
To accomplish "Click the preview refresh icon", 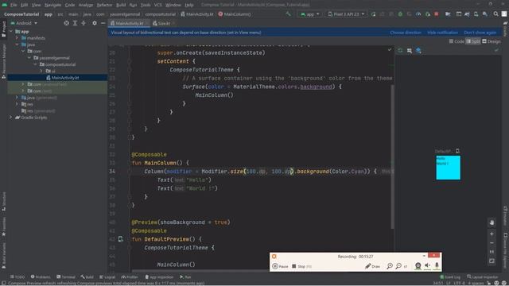I will coord(400,51).
